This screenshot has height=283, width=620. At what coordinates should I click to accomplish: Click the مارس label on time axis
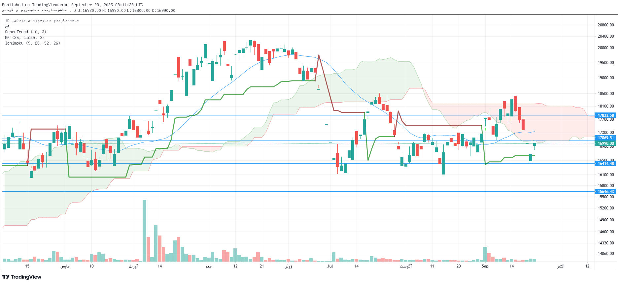pos(65,266)
